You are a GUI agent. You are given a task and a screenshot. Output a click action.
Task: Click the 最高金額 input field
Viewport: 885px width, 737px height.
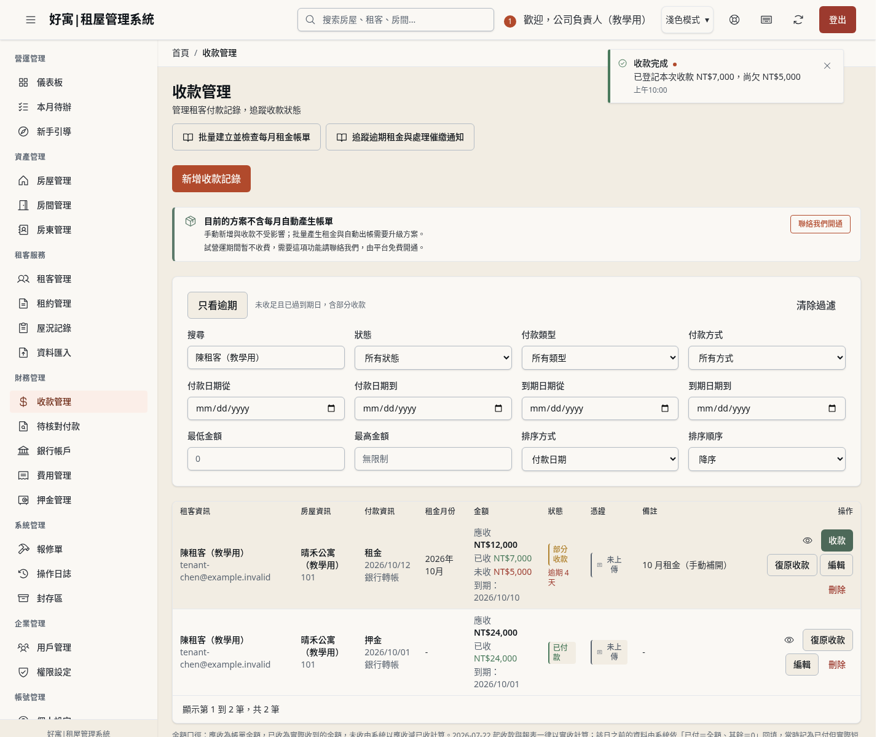tap(433, 459)
